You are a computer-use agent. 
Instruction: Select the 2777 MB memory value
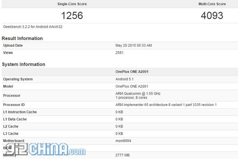[x=122, y=155]
